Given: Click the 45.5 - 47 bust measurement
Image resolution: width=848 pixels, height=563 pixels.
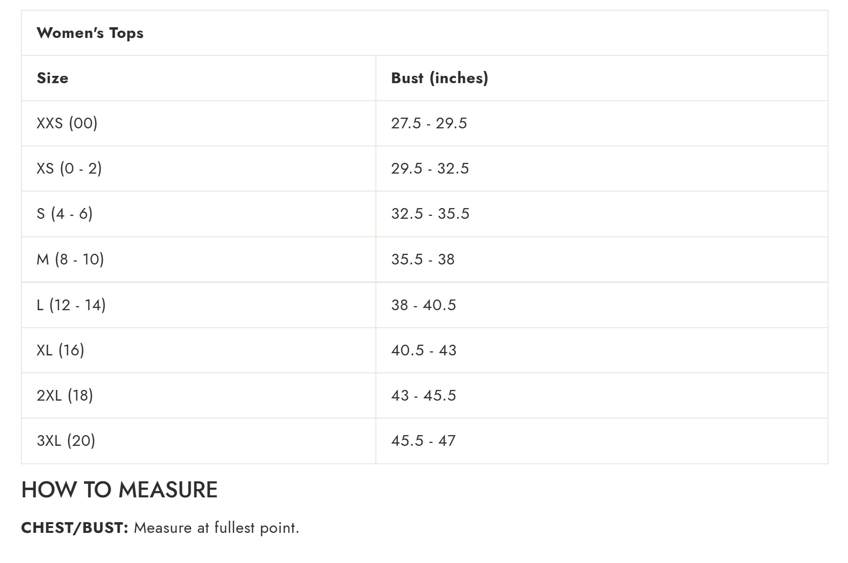Looking at the screenshot, I should click(x=423, y=440).
